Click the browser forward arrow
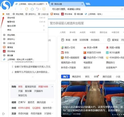The width and height of the screenshot is (124, 117). coord(21,9)
